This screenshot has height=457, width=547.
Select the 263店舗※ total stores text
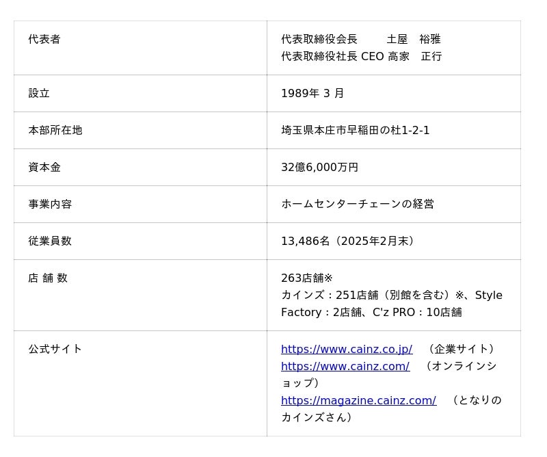306,278
